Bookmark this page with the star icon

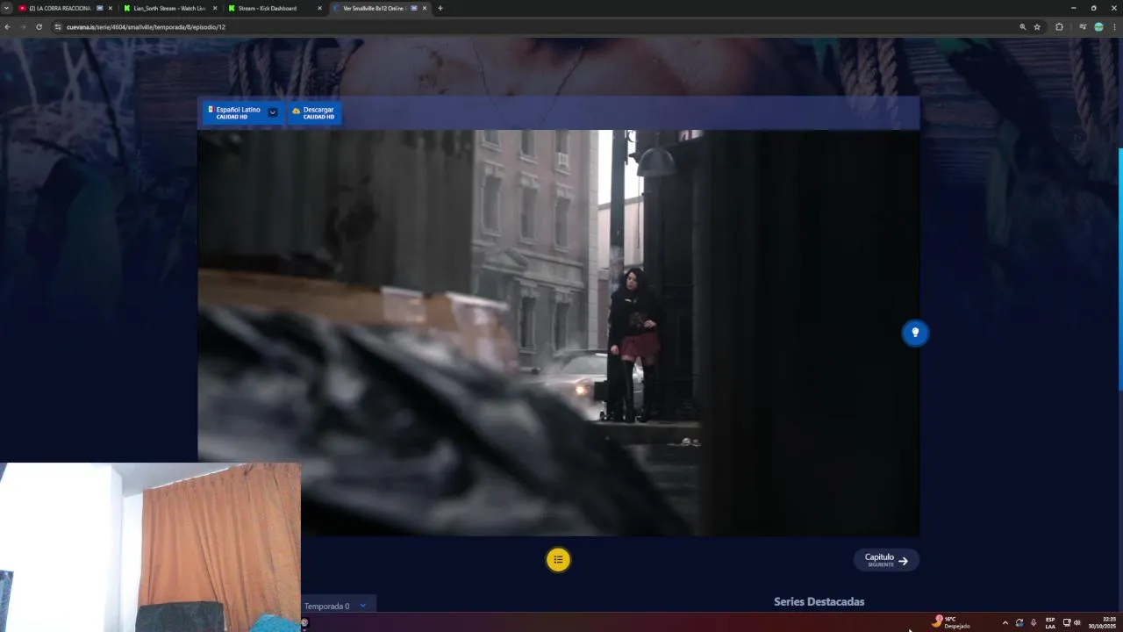pos(1037,27)
